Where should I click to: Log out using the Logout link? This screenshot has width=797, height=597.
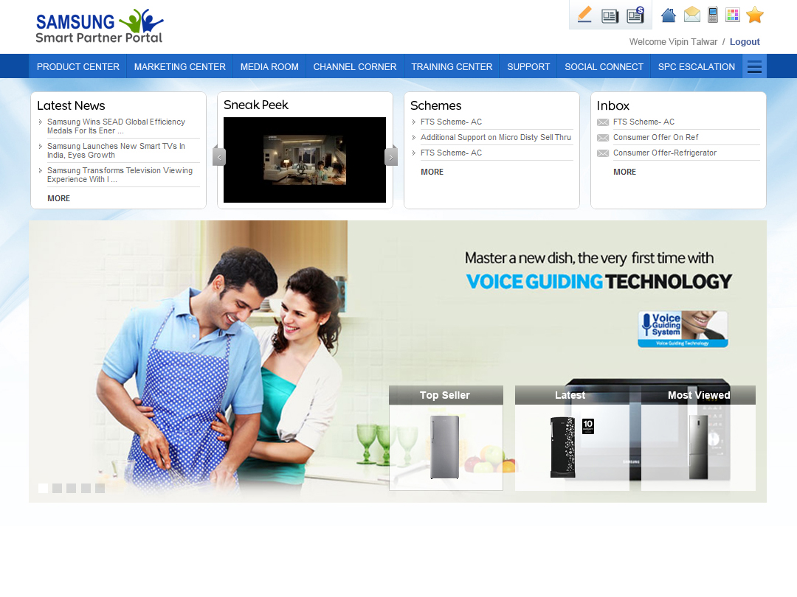click(745, 41)
